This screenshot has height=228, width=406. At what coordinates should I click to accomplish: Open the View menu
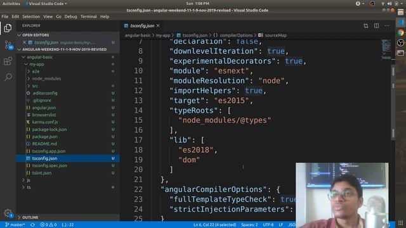[48, 16]
